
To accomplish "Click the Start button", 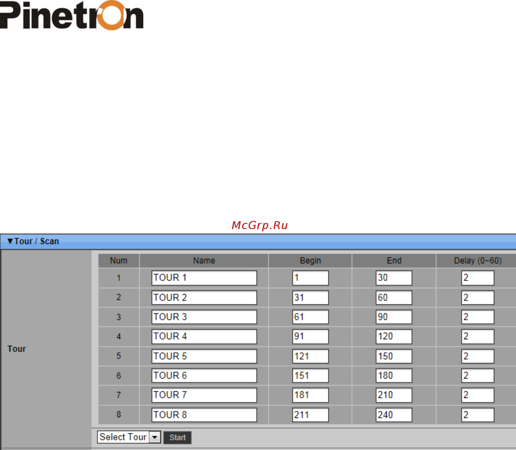I will 178,438.
